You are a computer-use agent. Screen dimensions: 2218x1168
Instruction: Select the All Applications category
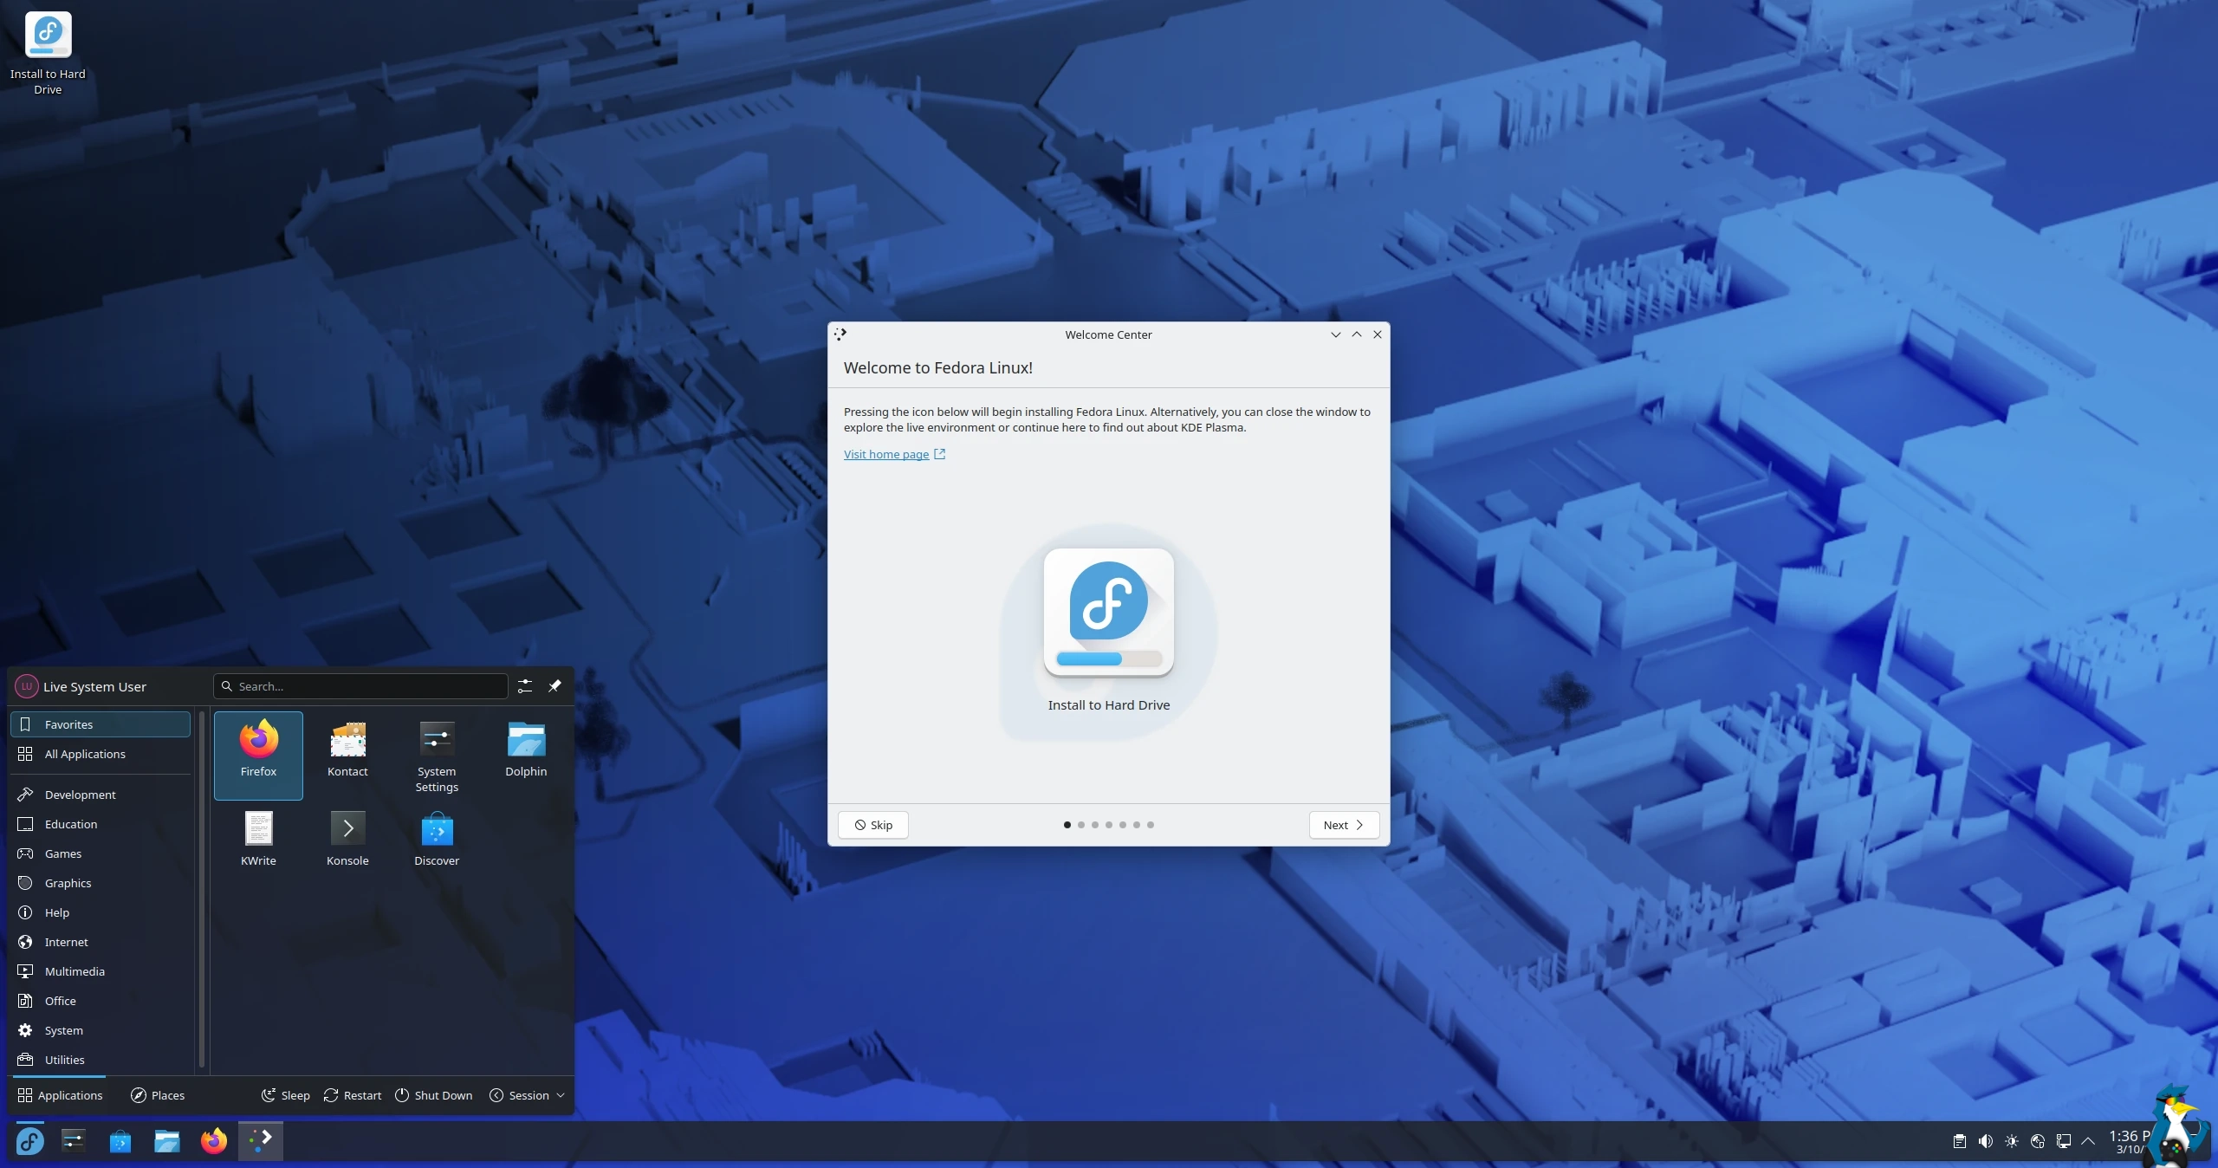coord(85,754)
